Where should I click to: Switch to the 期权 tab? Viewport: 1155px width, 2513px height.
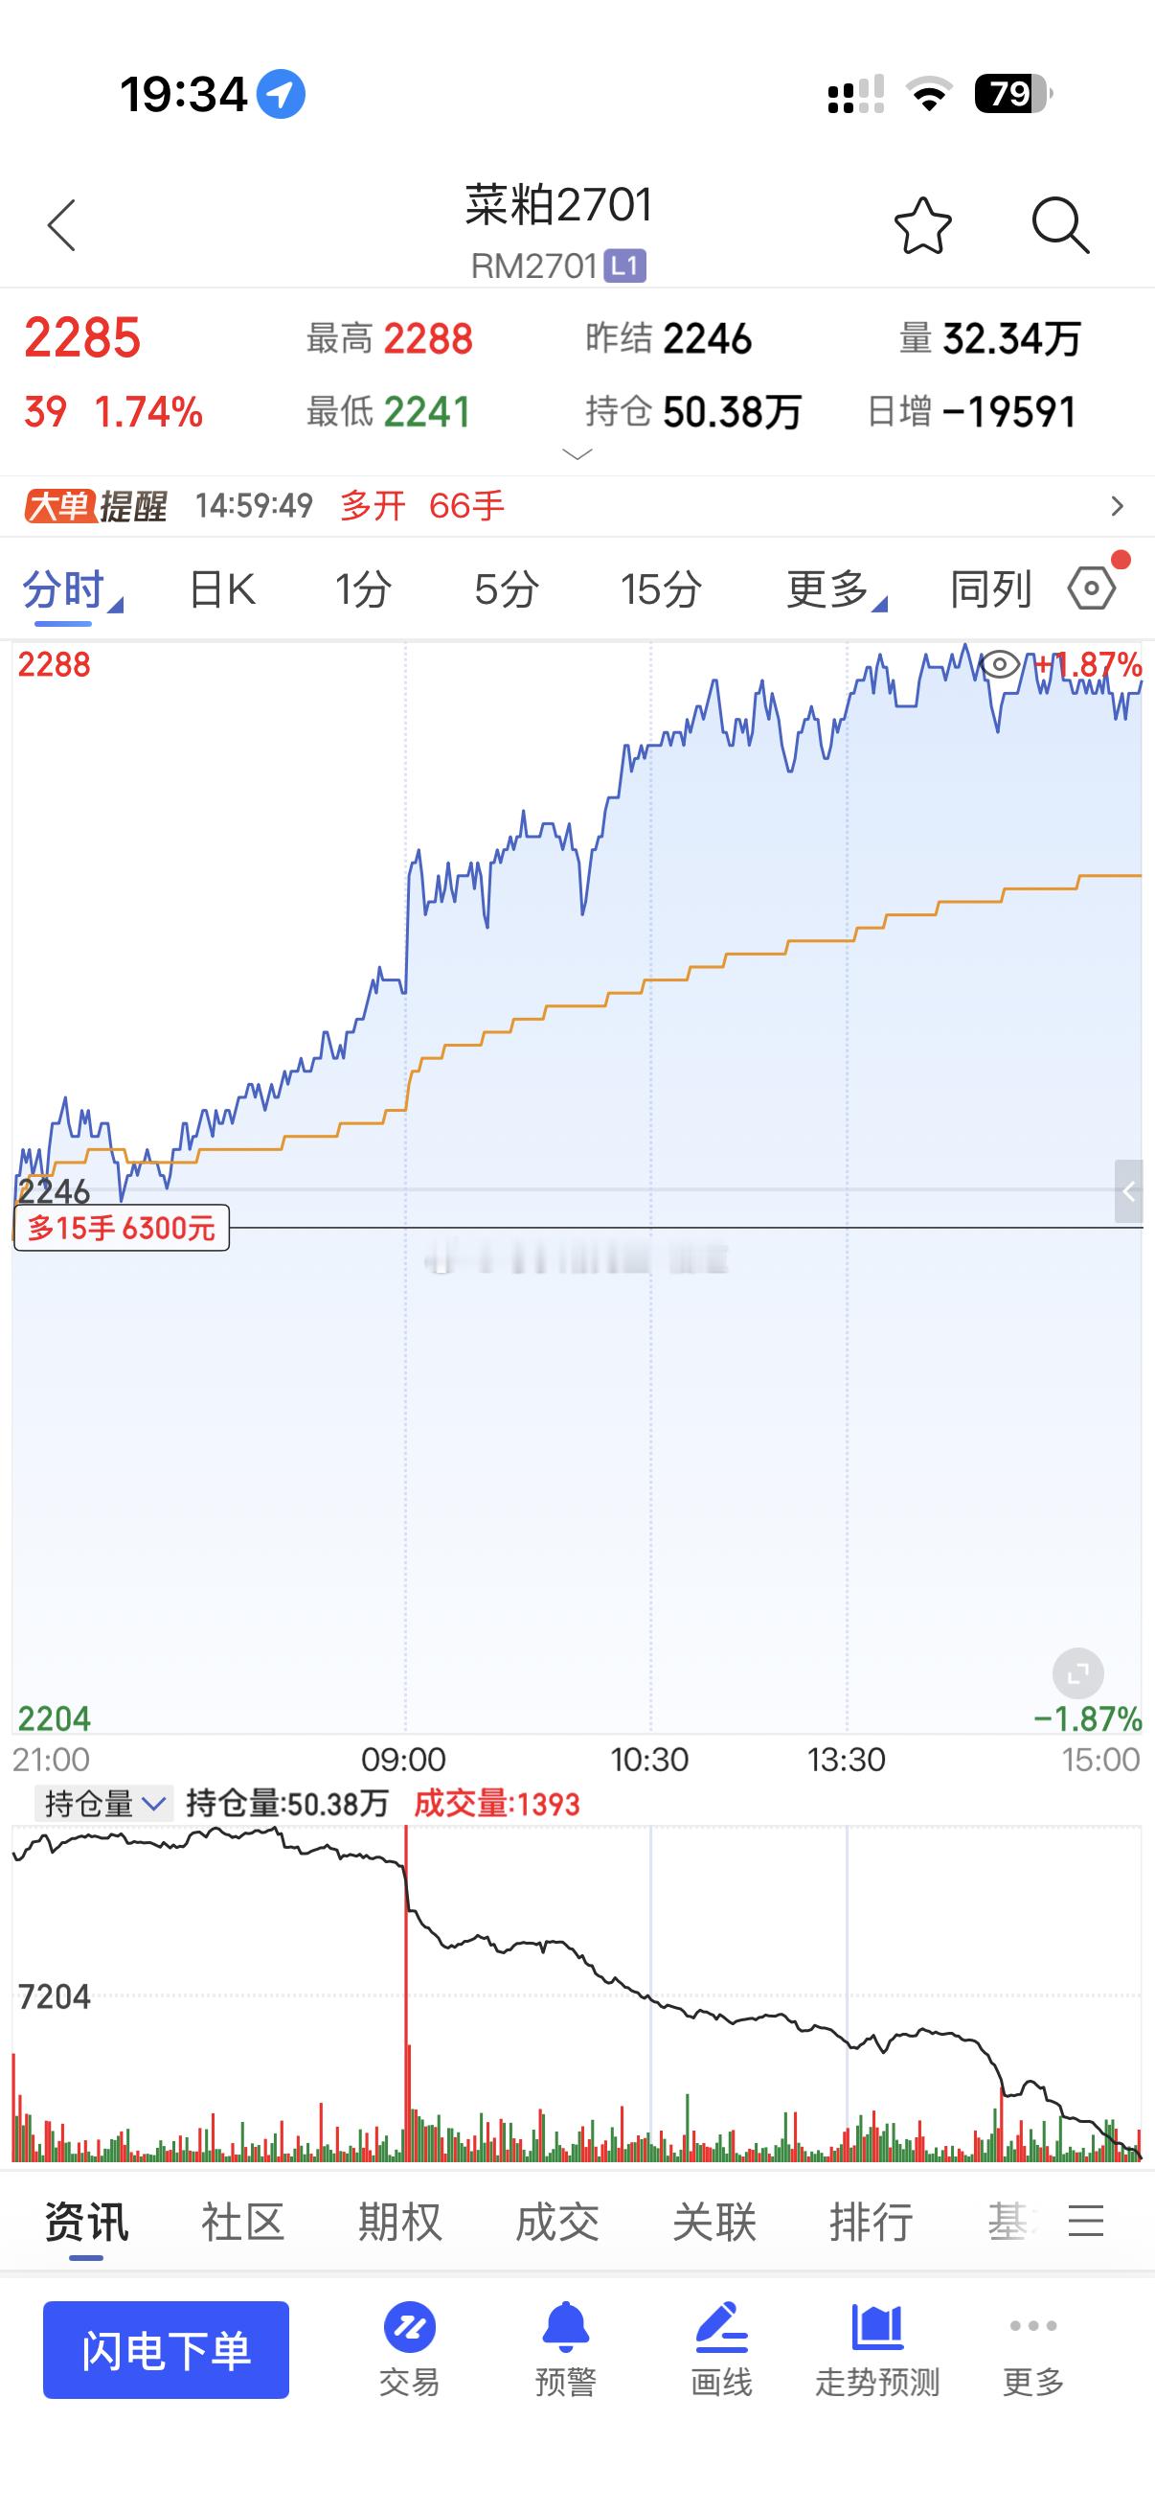399,2223
